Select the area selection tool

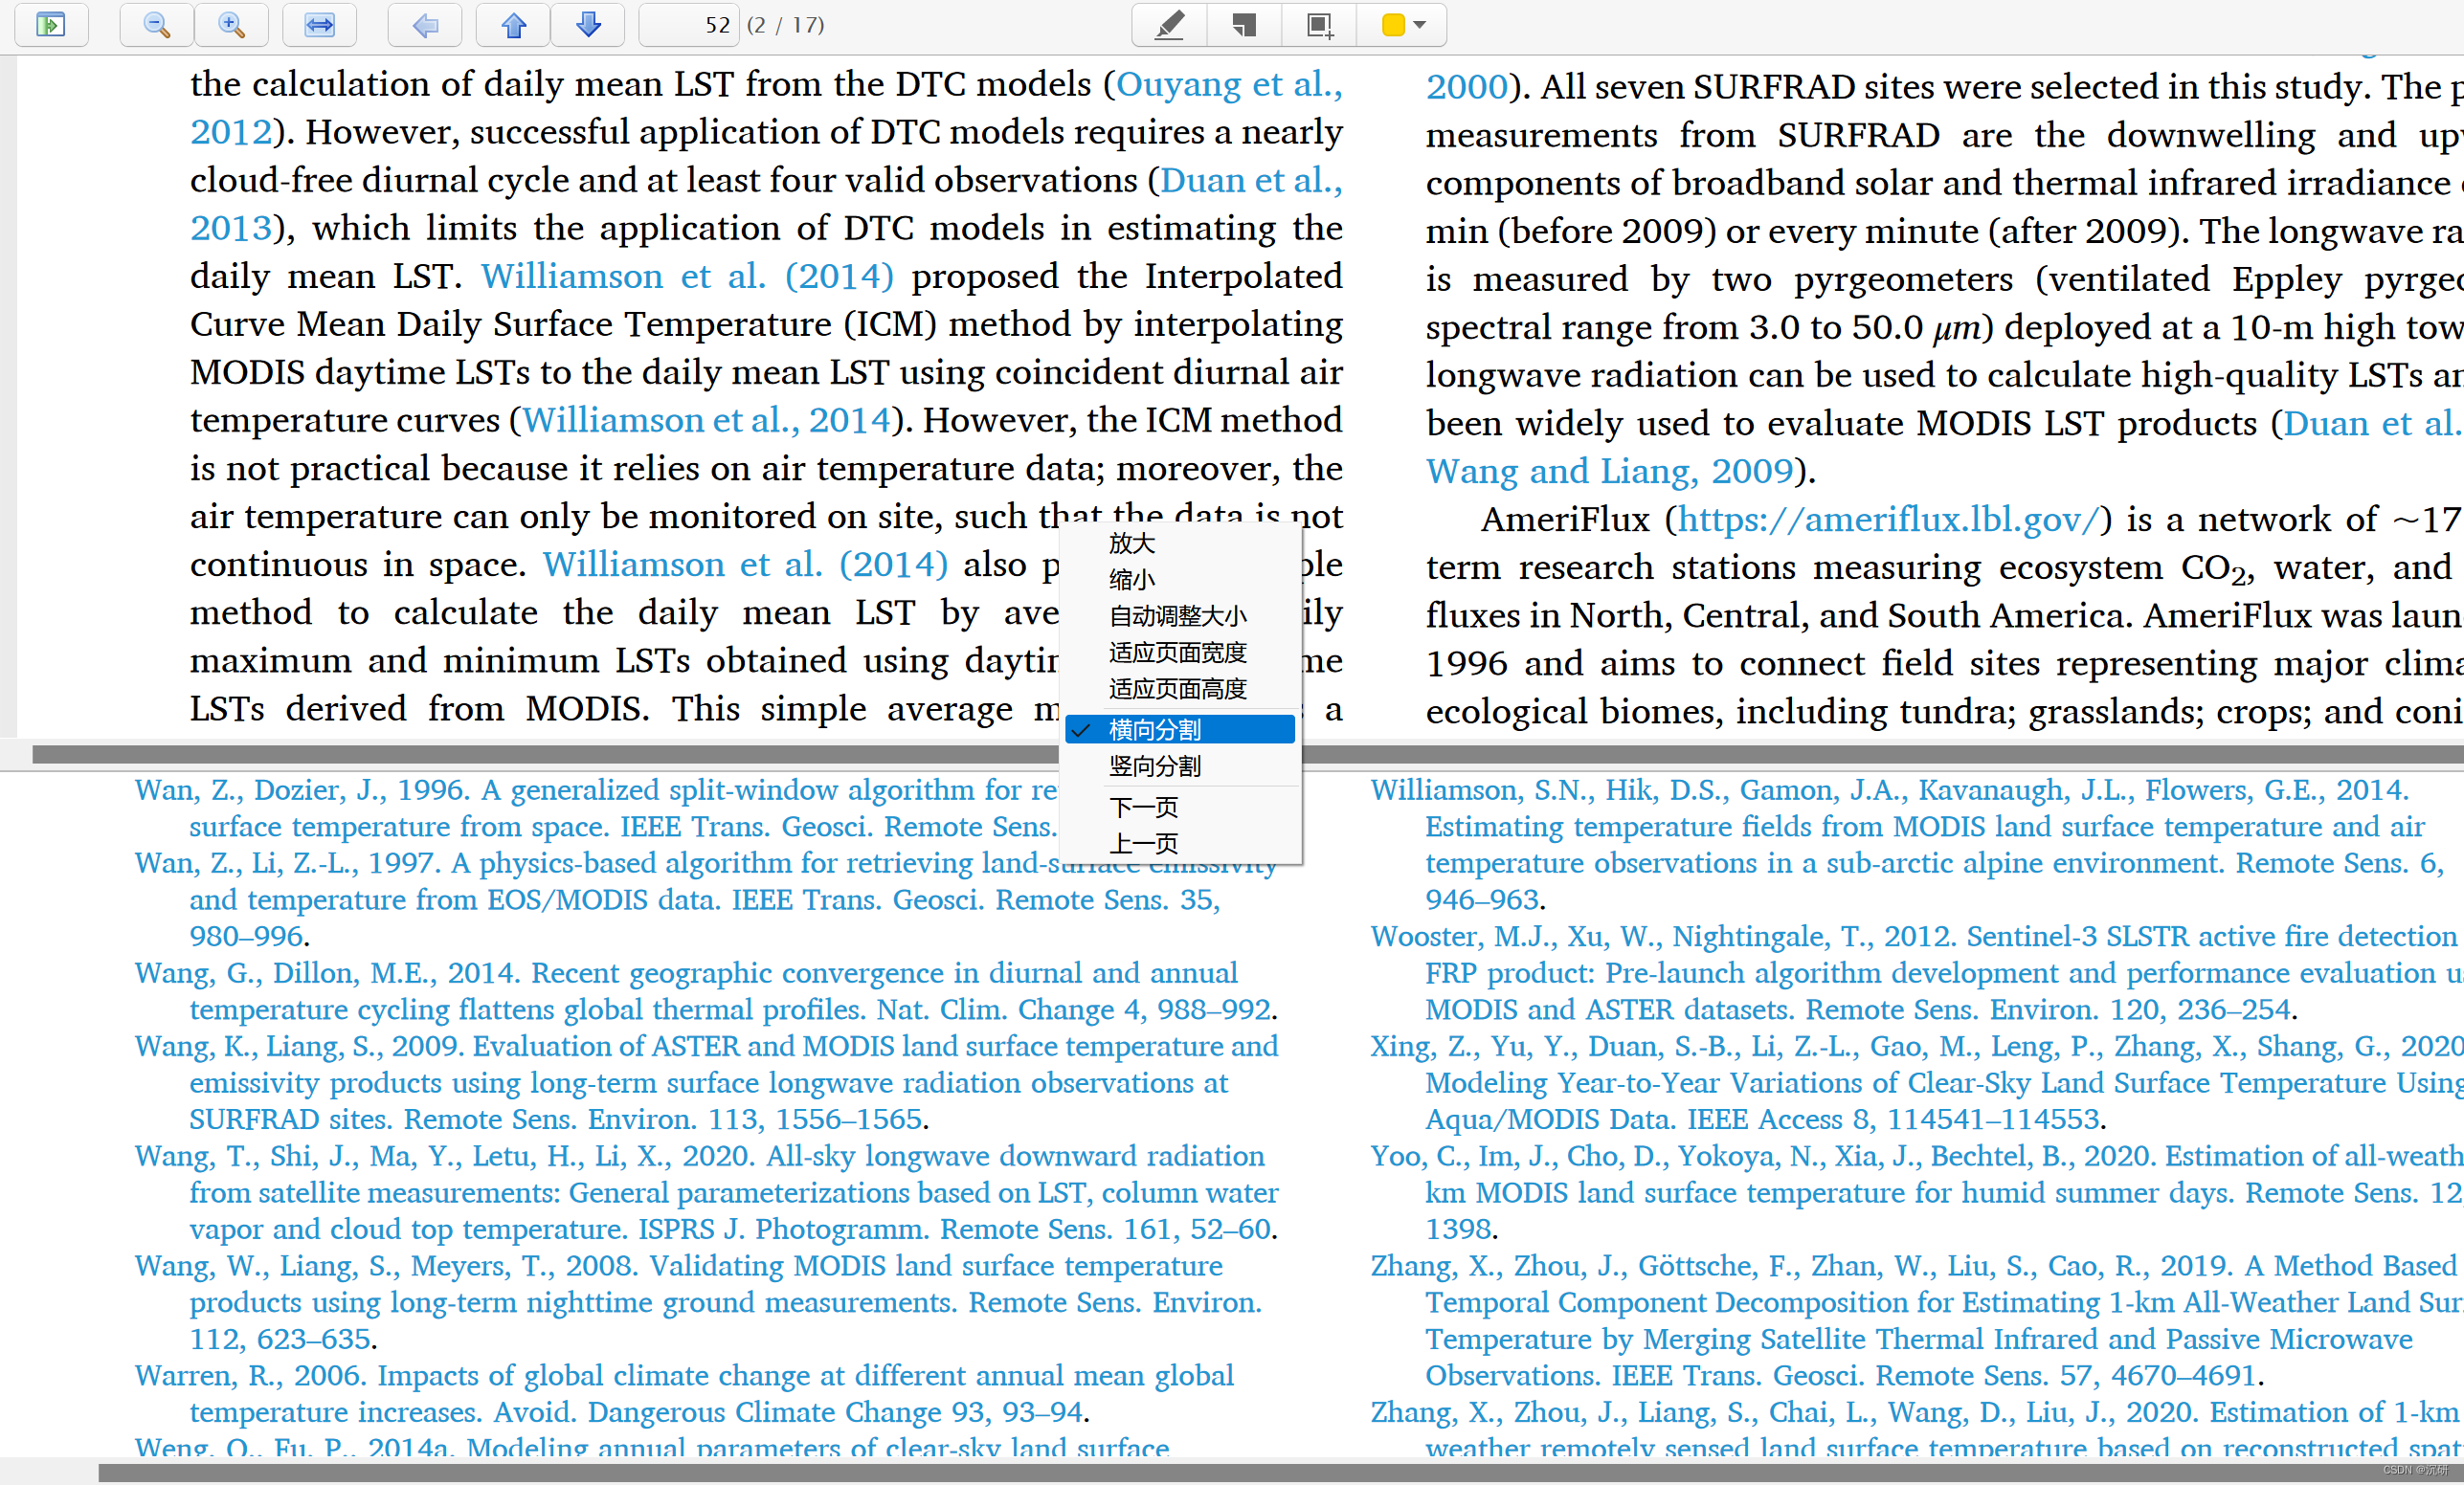1319,25
